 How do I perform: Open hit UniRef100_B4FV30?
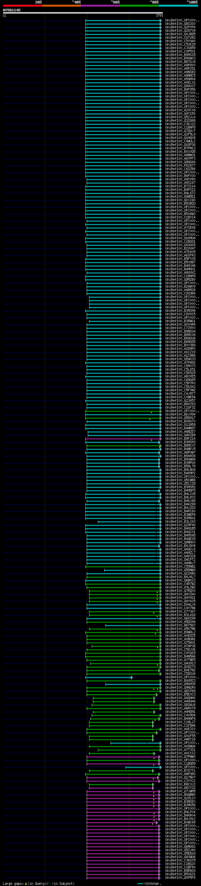tap(180, 176)
